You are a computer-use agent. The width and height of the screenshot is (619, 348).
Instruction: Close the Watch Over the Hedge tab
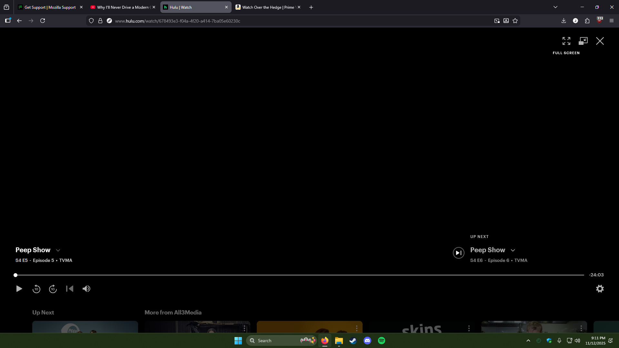pyautogui.click(x=299, y=7)
